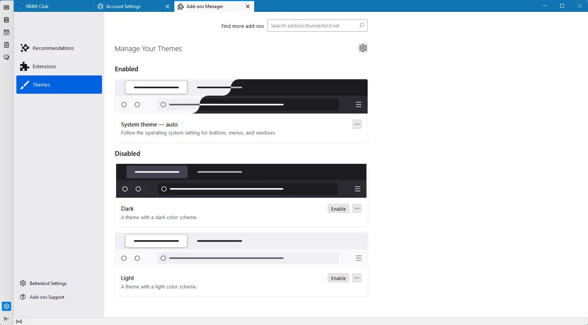This screenshot has width=588, height=325.
Task: Click the "Dark" theme name
Action: (127, 209)
